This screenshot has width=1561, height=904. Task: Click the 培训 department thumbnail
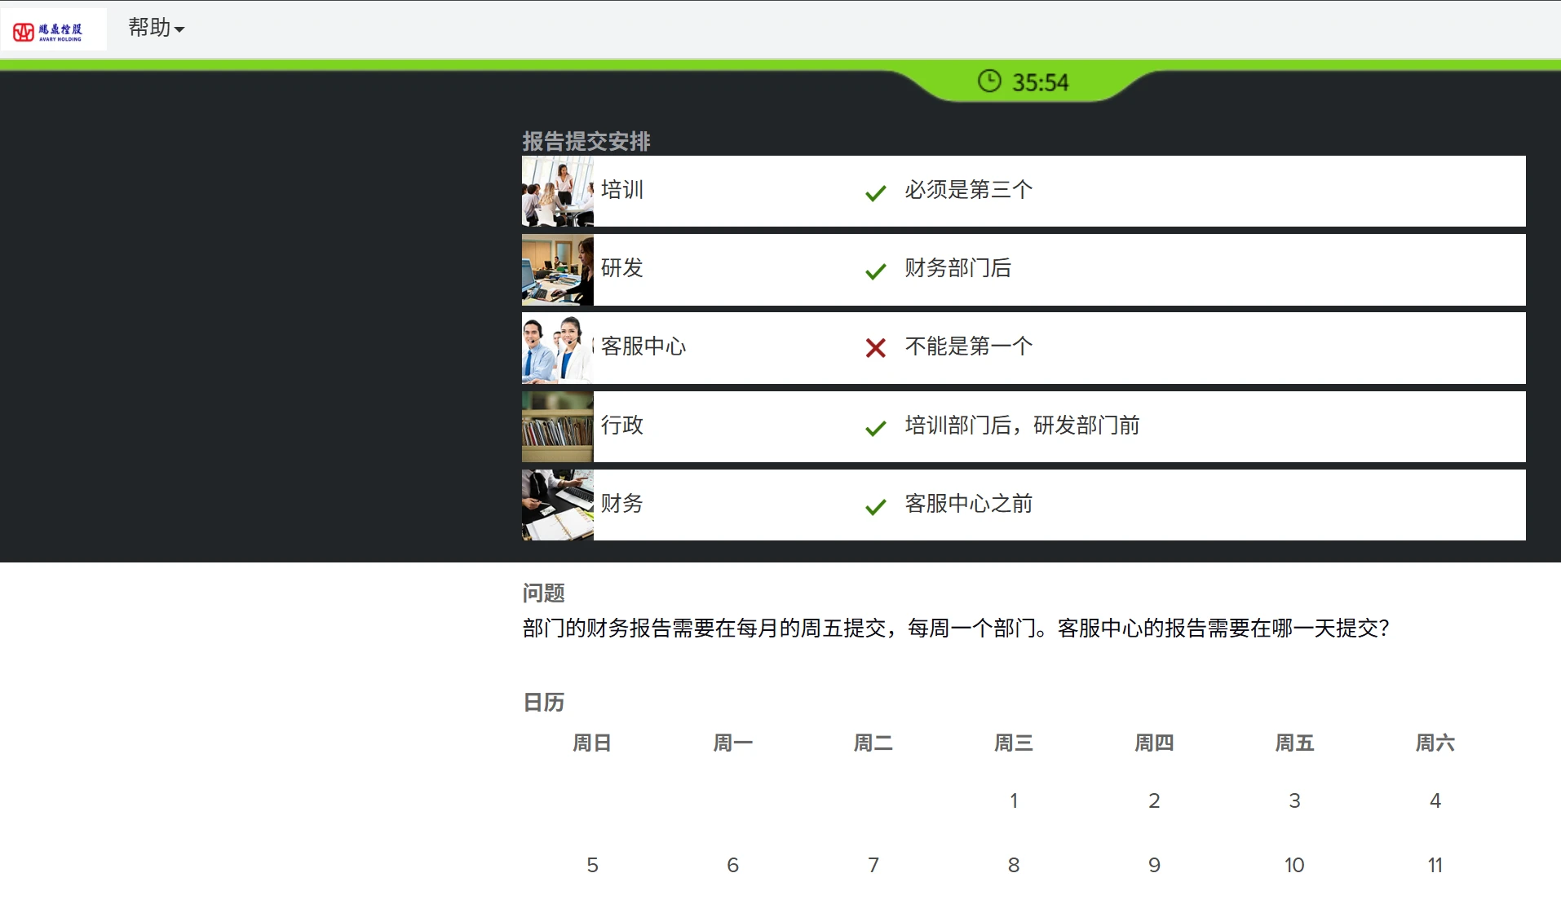coord(558,192)
